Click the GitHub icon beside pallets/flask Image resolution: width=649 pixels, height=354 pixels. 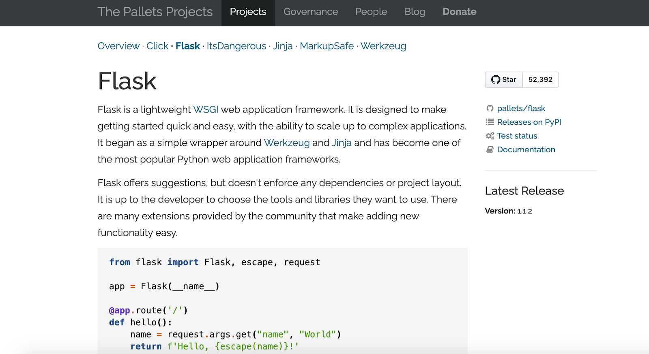pos(490,109)
